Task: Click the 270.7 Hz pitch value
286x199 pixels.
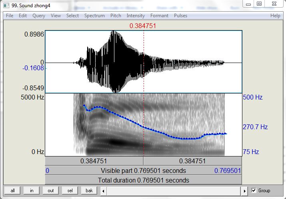Action: (x=255, y=127)
